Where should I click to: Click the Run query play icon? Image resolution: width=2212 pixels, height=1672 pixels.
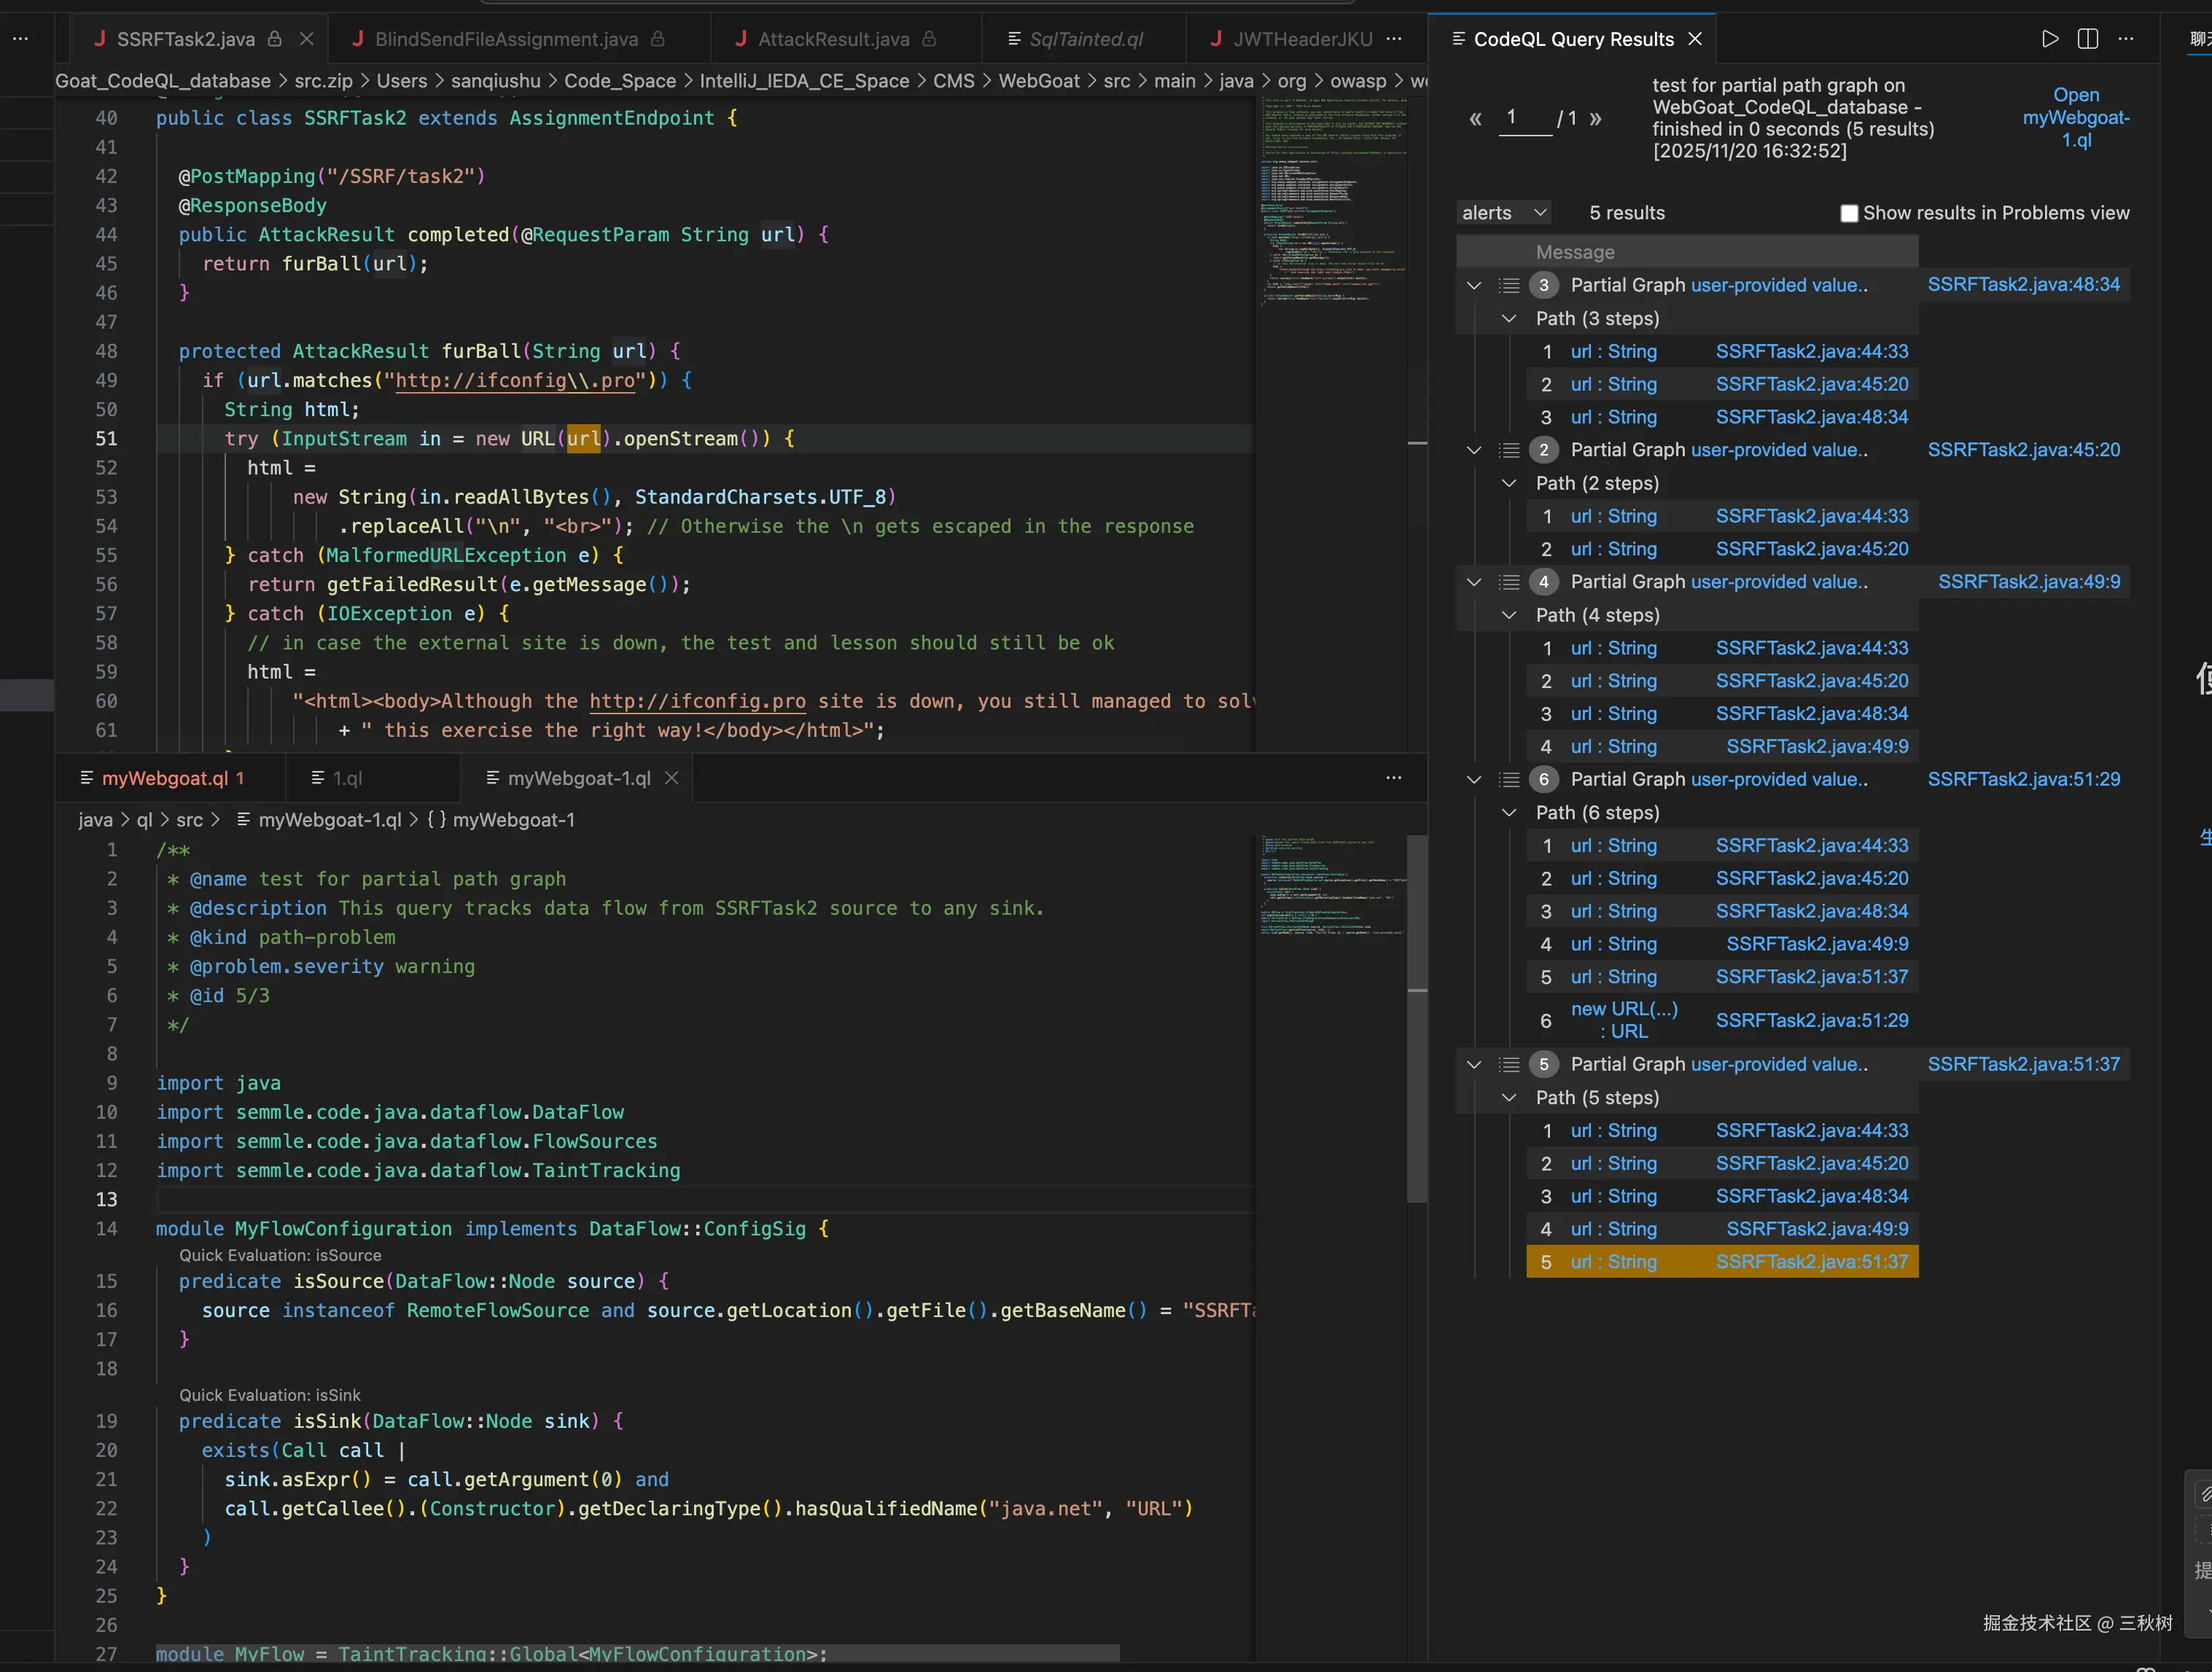tap(2049, 39)
